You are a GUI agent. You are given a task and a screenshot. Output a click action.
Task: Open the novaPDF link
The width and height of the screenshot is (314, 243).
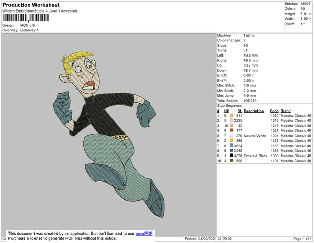(x=144, y=234)
